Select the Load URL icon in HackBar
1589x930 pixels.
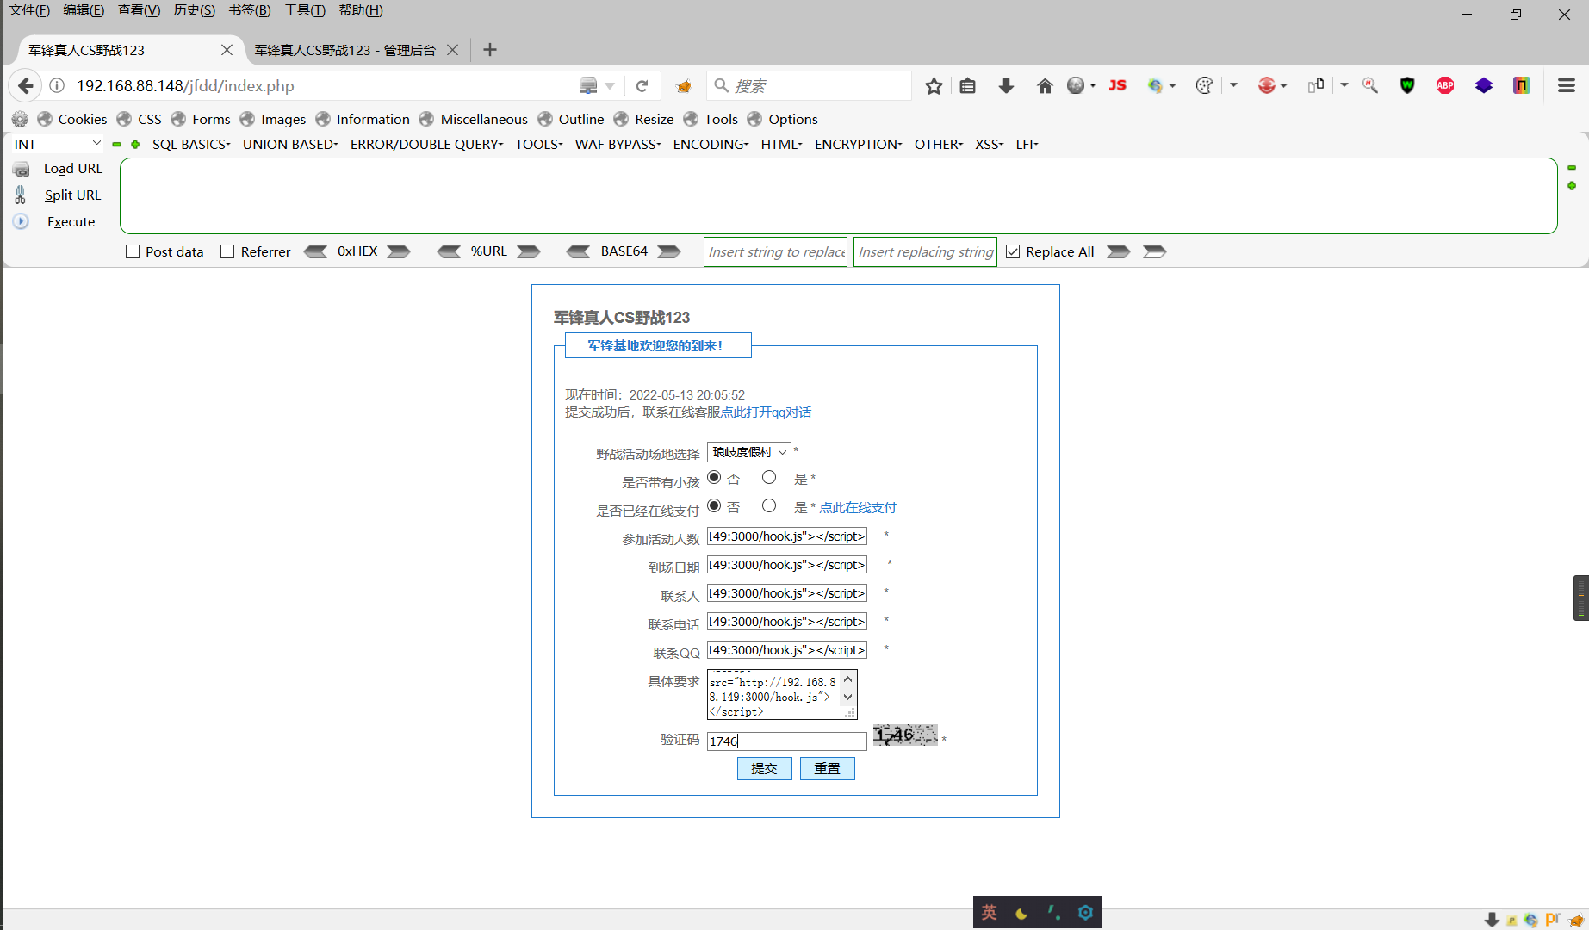[x=21, y=169]
